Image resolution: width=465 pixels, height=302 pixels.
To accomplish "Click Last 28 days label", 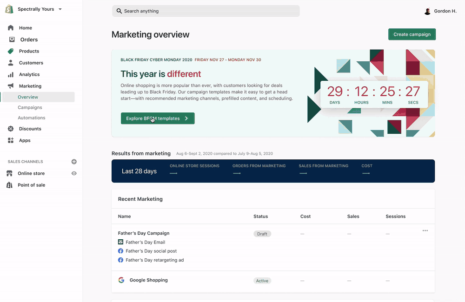I will click(x=139, y=171).
